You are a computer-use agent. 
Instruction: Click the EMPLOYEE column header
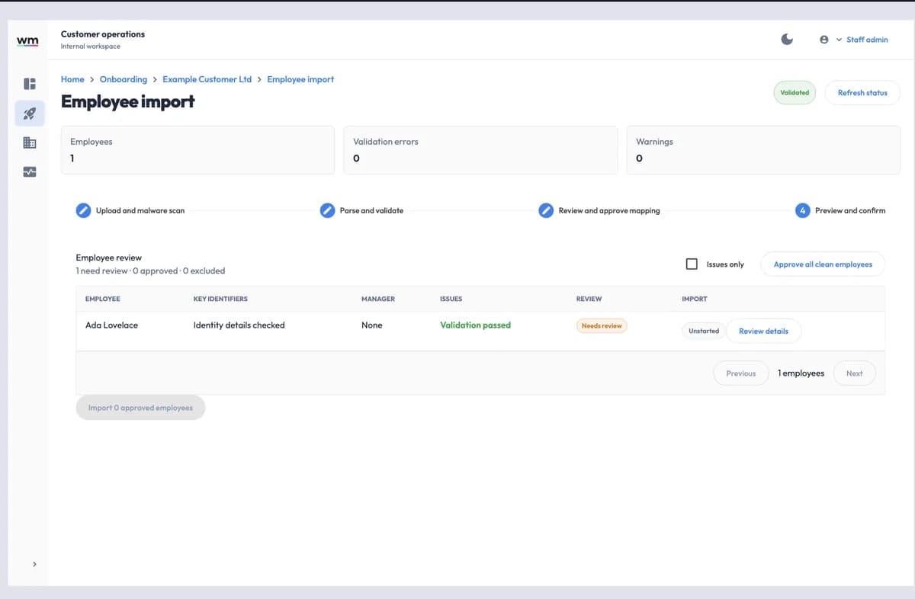pos(102,299)
